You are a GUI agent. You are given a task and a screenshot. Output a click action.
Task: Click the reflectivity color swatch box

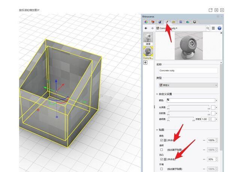point(213,113)
